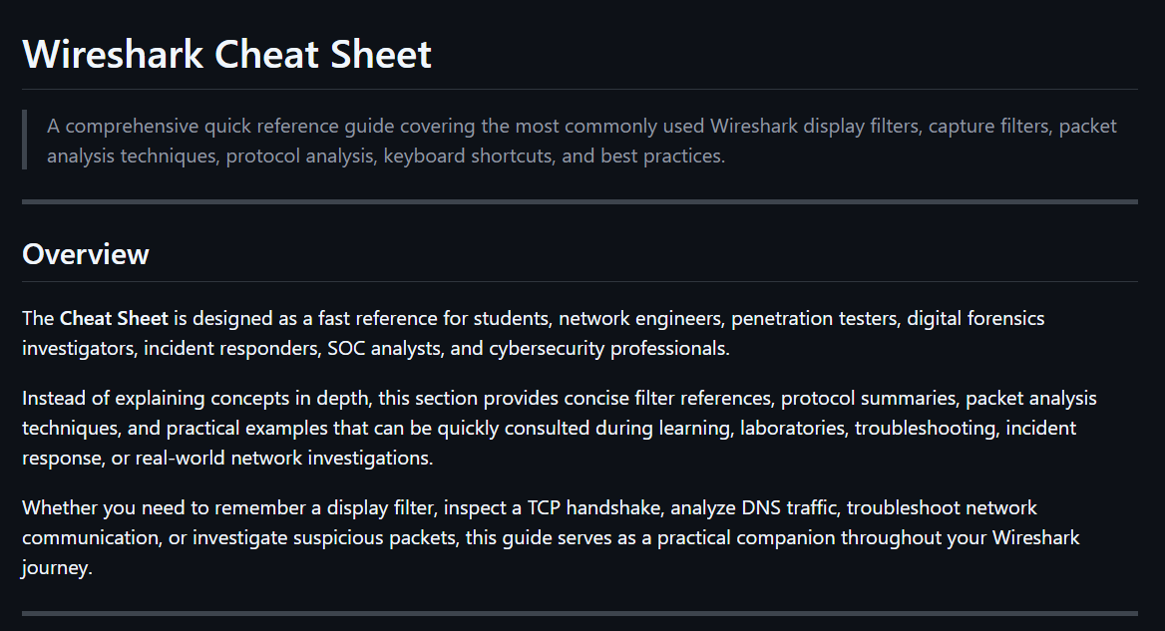Click the blockquote beginning 'A comprehensive quick reference guide'
Image resolution: width=1165 pixels, height=631 pixels.
(582, 141)
